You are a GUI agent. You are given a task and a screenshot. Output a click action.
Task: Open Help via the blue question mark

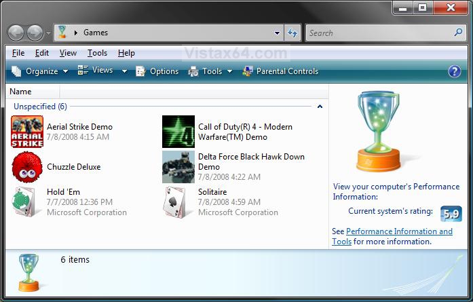pyautogui.click(x=454, y=71)
